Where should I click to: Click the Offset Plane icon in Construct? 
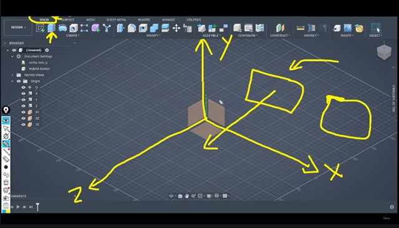[x=280, y=28]
